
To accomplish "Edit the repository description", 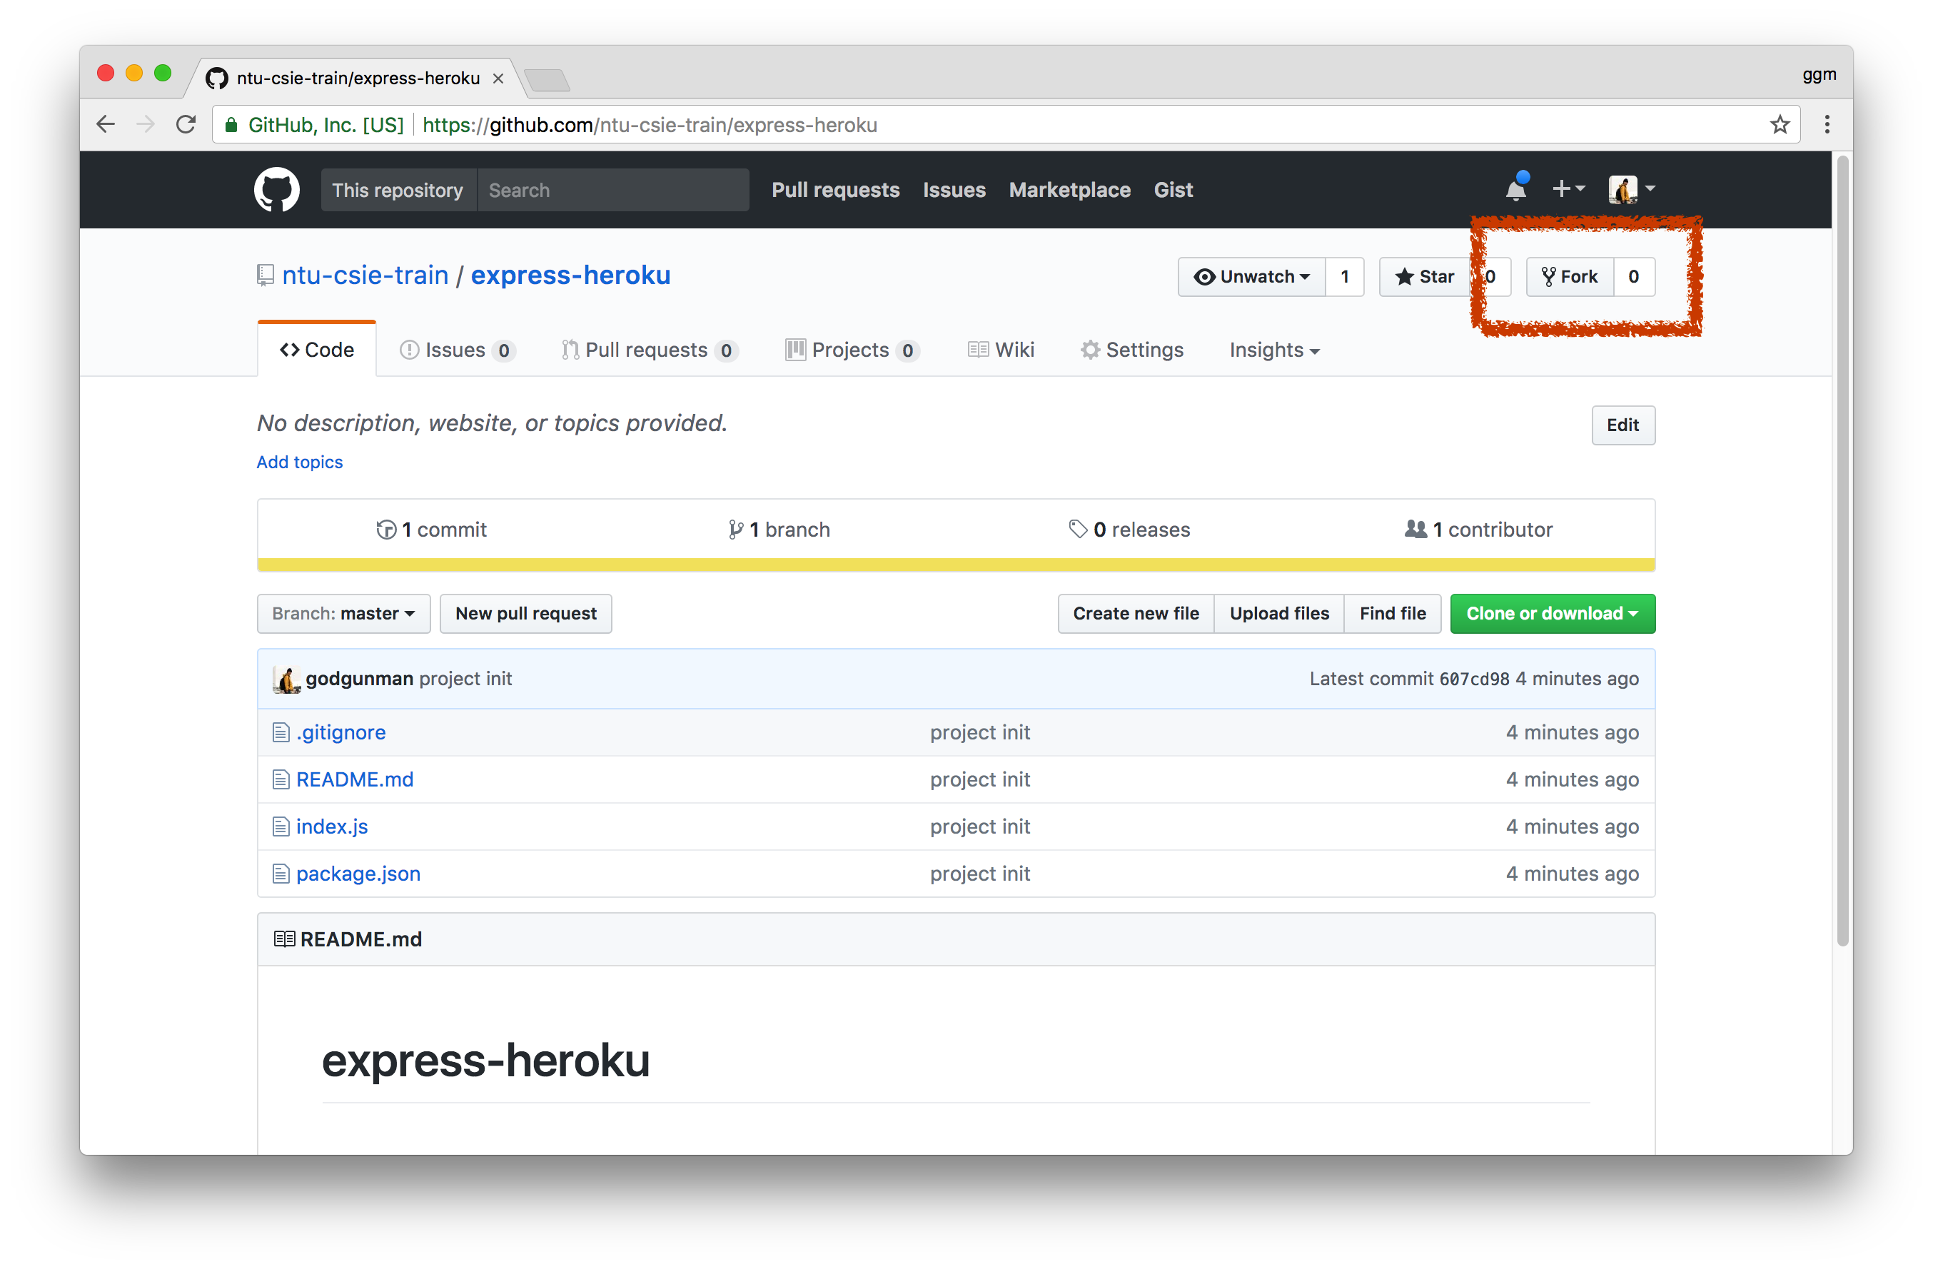I will coord(1622,425).
